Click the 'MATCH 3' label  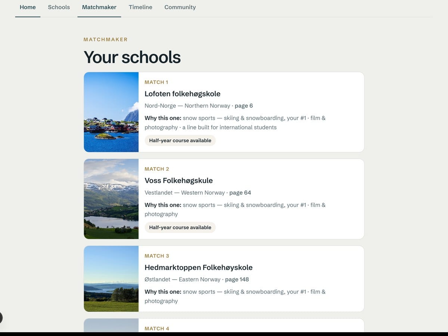point(157,256)
